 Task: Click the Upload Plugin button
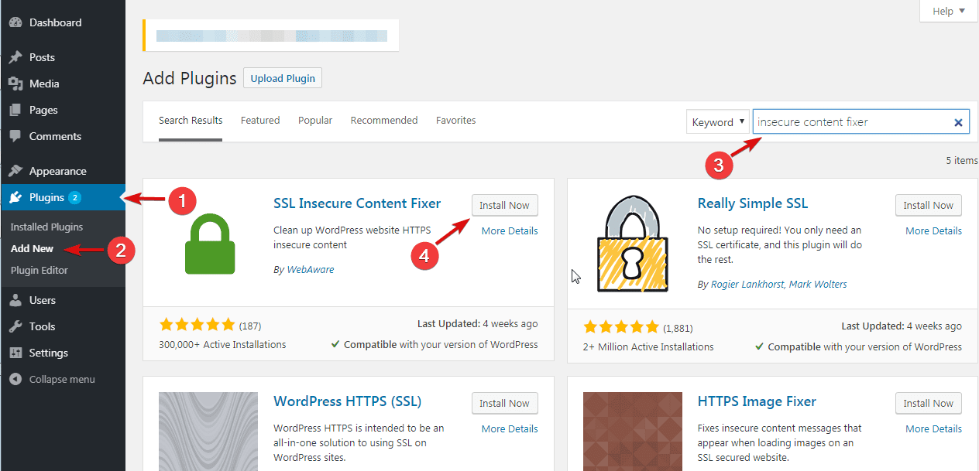coord(283,78)
